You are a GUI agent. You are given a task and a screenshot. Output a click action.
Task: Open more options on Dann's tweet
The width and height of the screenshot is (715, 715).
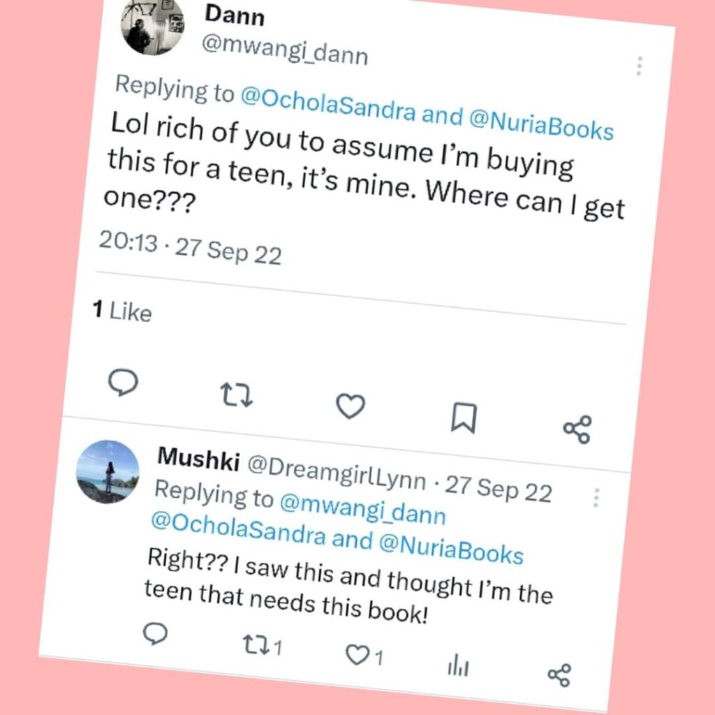(x=638, y=66)
